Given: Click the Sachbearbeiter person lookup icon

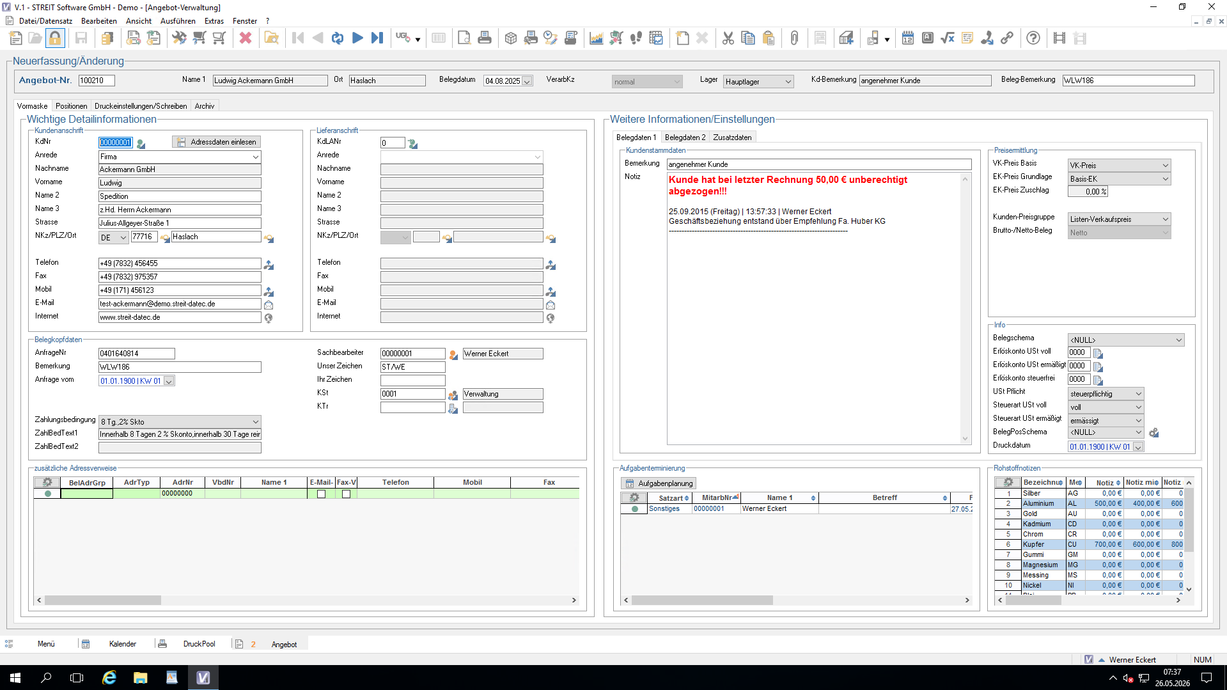Looking at the screenshot, I should coord(453,355).
